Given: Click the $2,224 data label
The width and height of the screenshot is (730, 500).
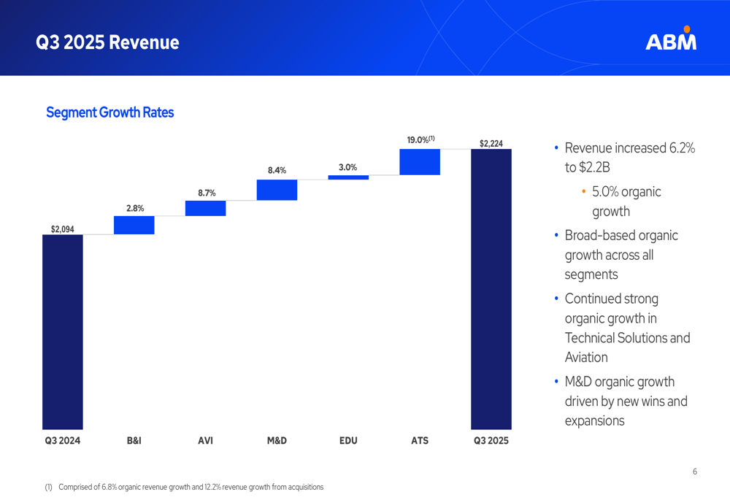Looking at the screenshot, I should pos(491,144).
